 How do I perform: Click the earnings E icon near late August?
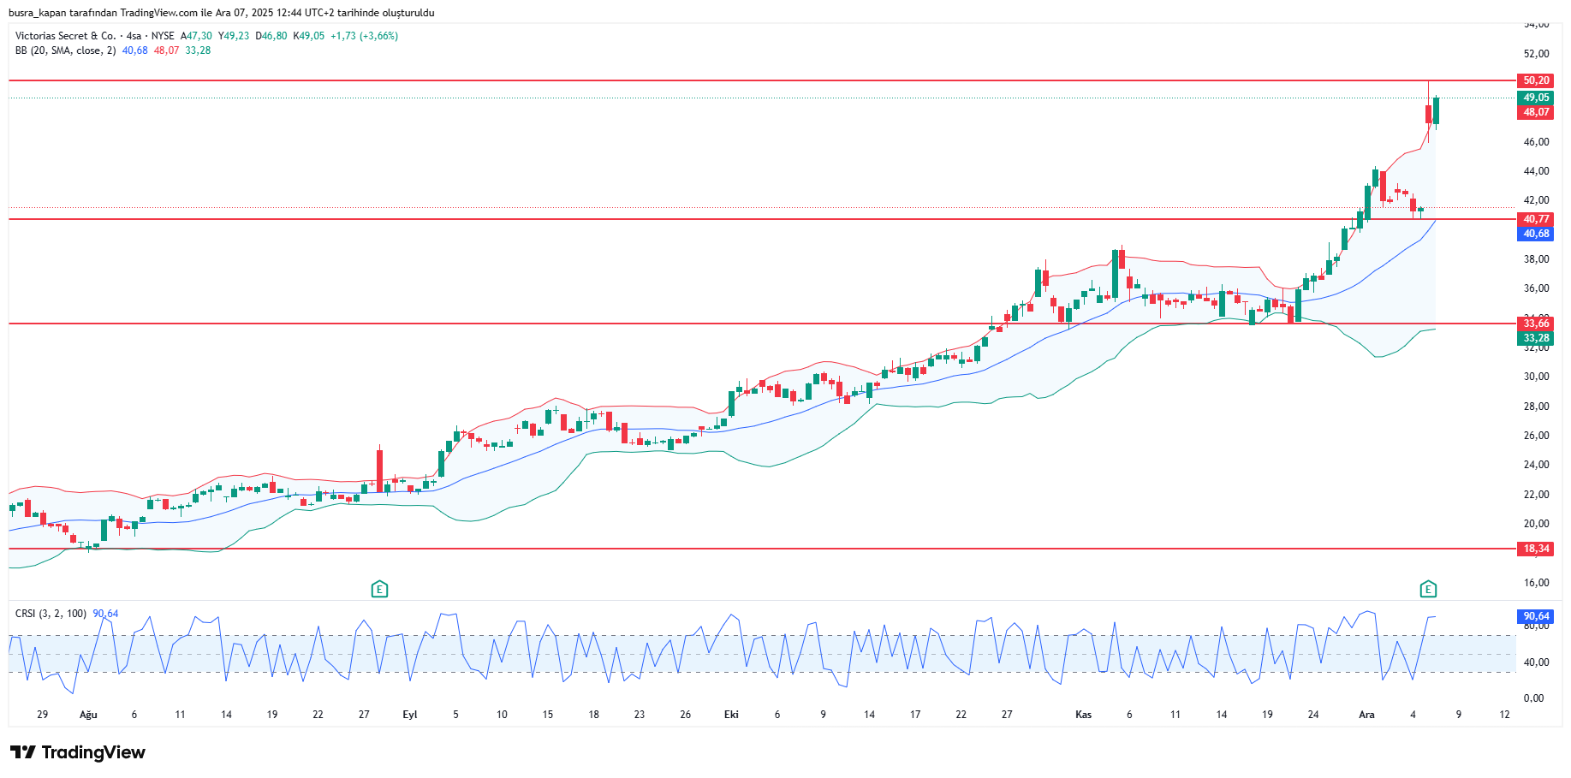click(x=379, y=589)
